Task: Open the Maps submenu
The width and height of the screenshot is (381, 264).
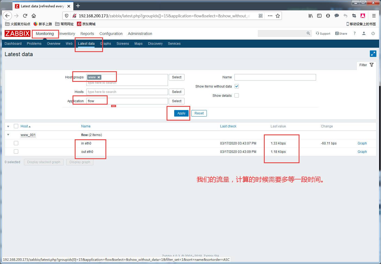Action: [139, 44]
